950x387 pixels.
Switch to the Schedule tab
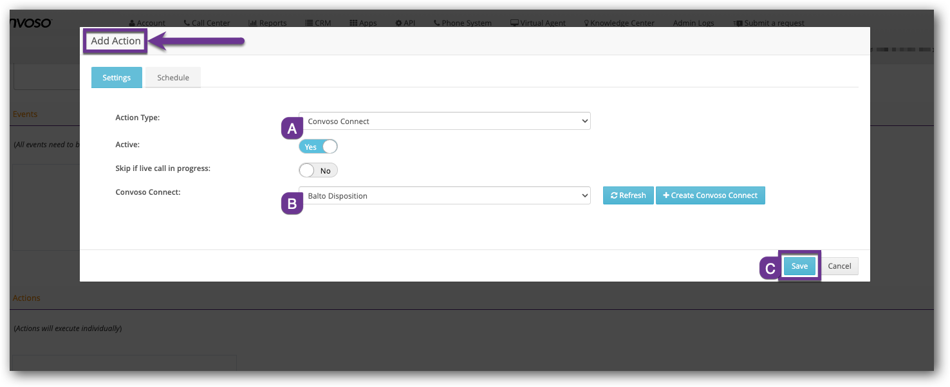(x=173, y=78)
